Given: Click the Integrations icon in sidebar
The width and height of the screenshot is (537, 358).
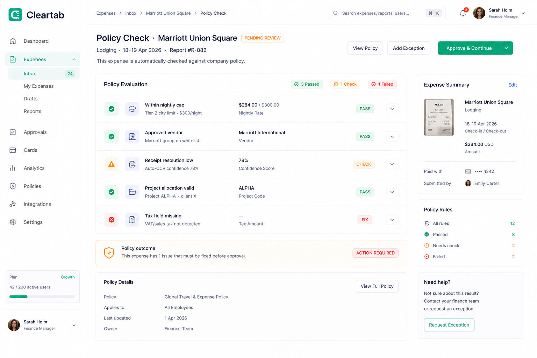Looking at the screenshot, I should (x=13, y=204).
